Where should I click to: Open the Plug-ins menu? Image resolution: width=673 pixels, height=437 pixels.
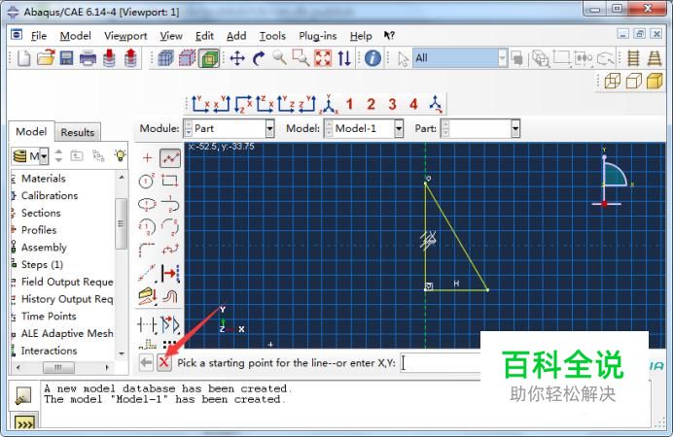(x=318, y=36)
